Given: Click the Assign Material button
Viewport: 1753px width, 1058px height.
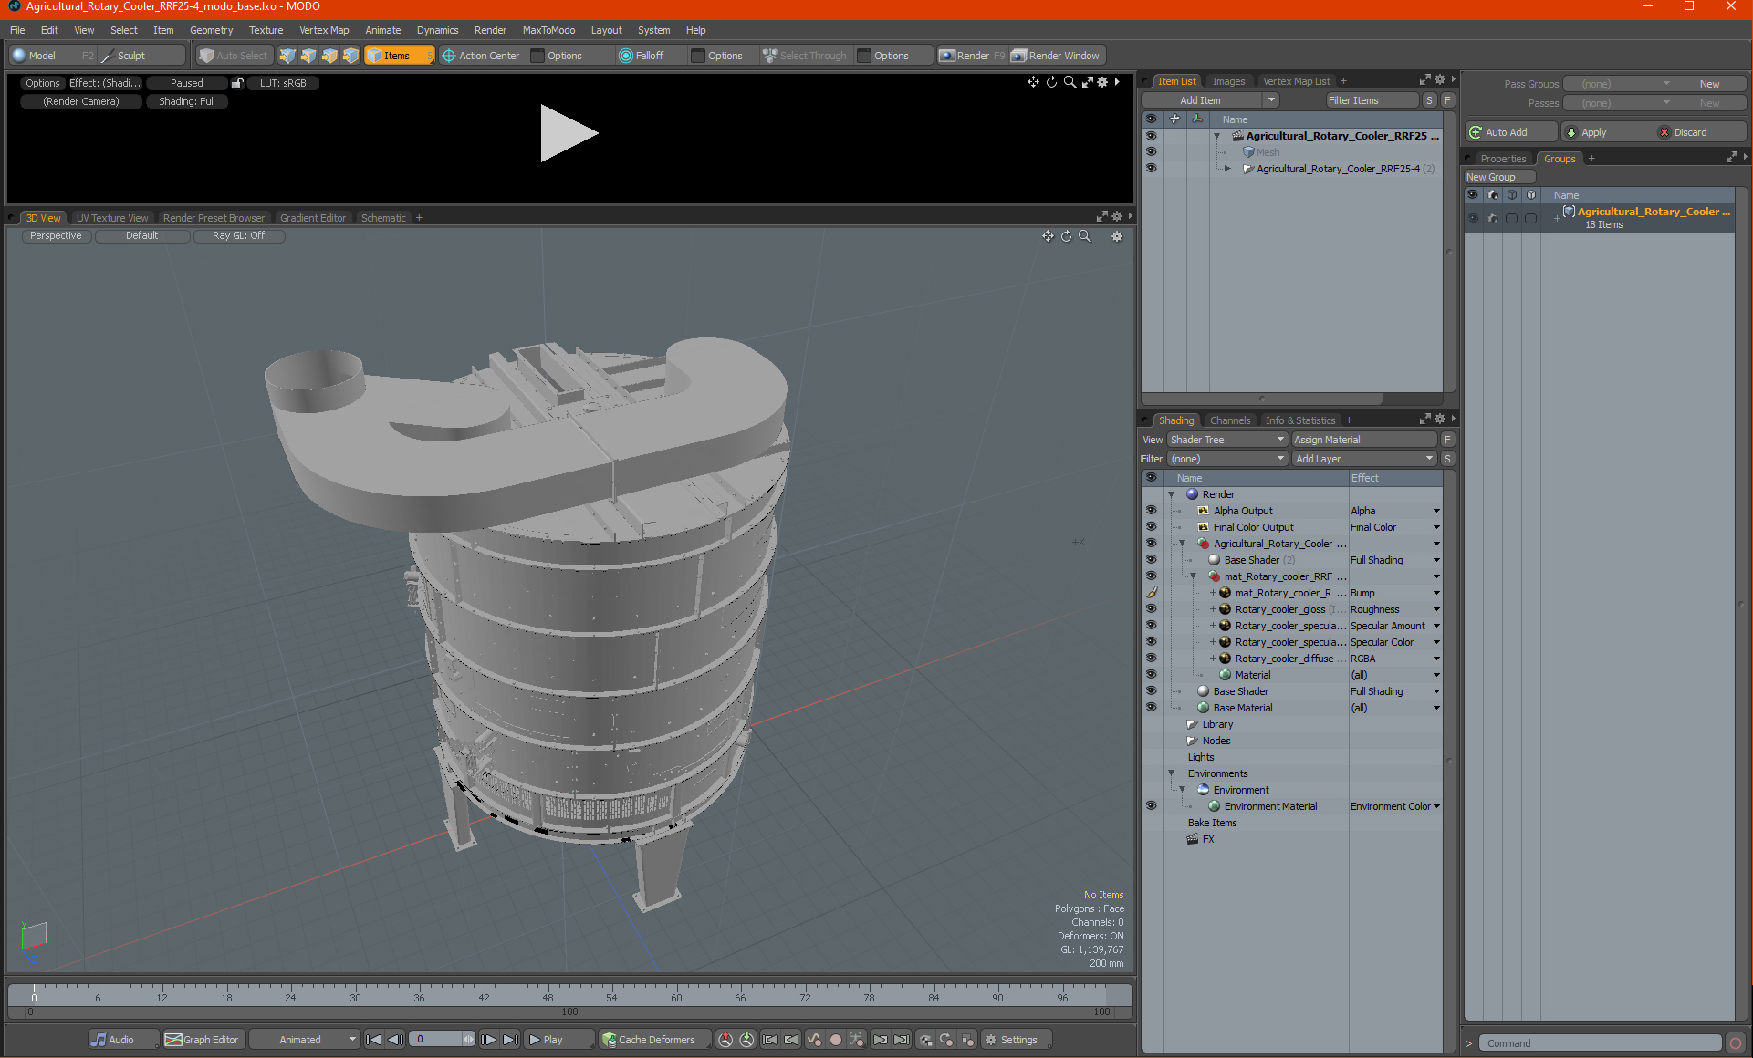Looking at the screenshot, I should 1364,440.
